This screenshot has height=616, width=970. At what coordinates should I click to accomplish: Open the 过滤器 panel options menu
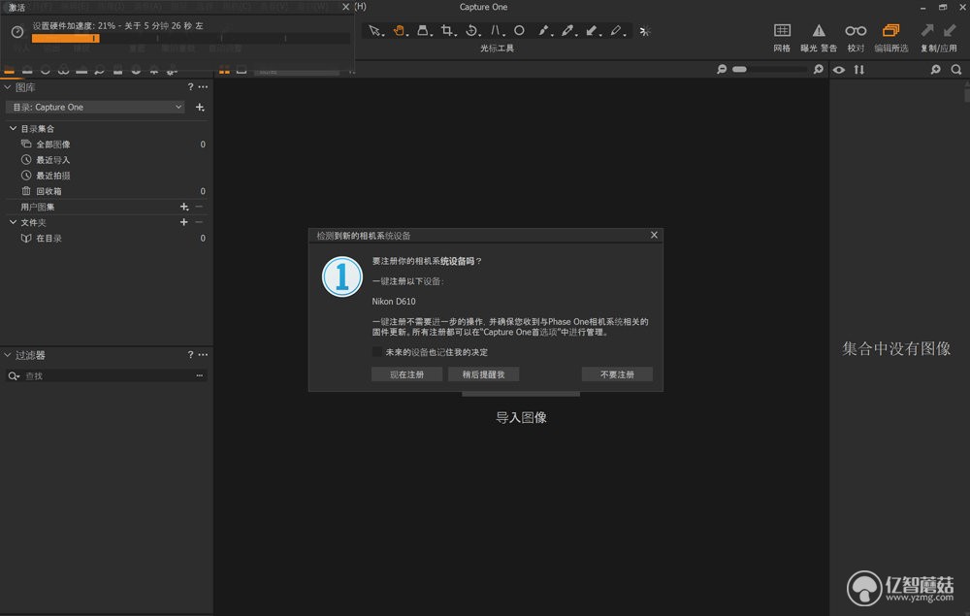click(x=203, y=355)
